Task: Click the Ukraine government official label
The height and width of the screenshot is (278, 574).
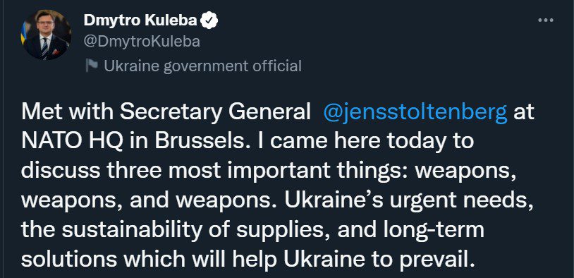Action: (x=203, y=66)
